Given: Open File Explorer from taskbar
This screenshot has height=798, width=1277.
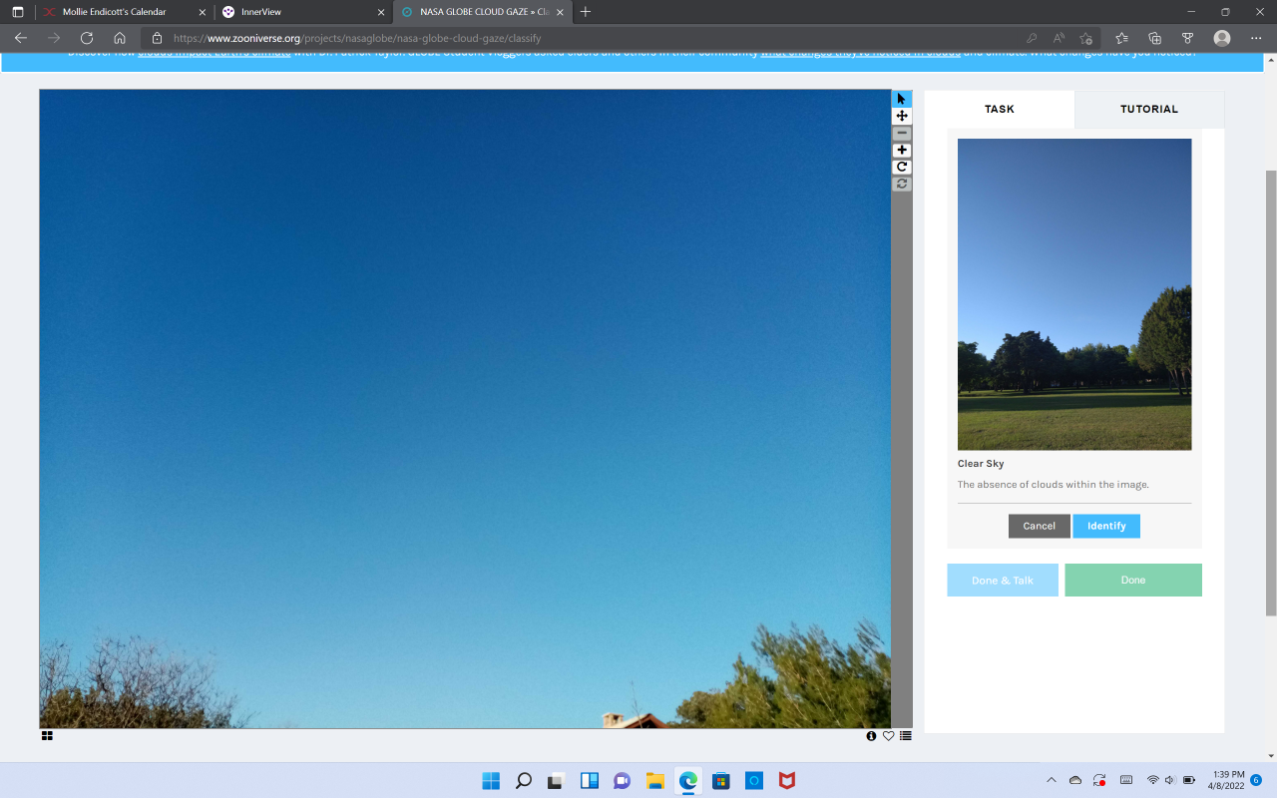Looking at the screenshot, I should coord(655,780).
